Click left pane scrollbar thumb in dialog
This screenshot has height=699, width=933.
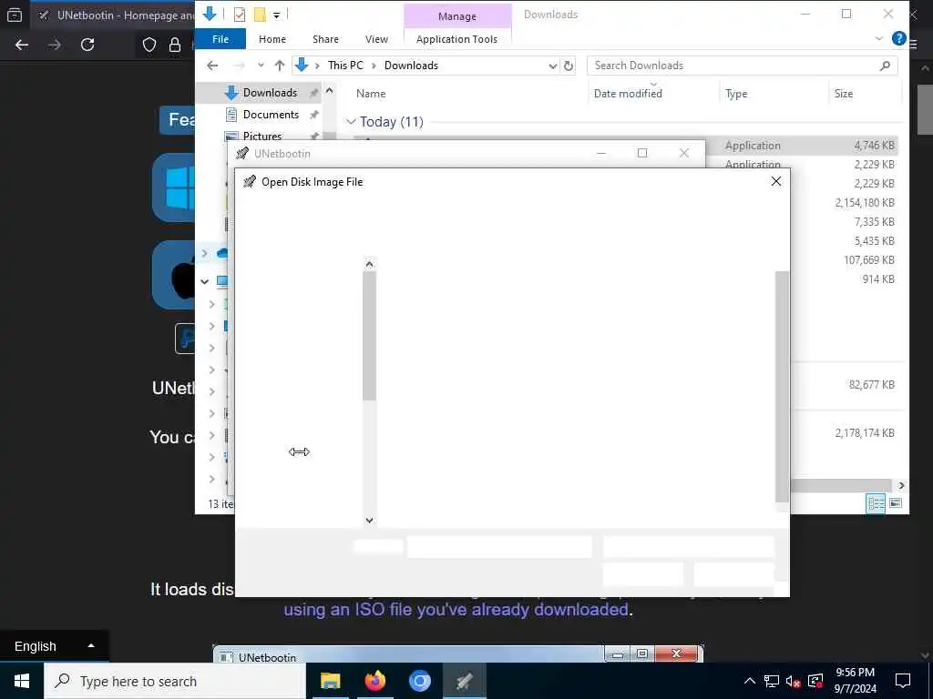click(x=370, y=336)
